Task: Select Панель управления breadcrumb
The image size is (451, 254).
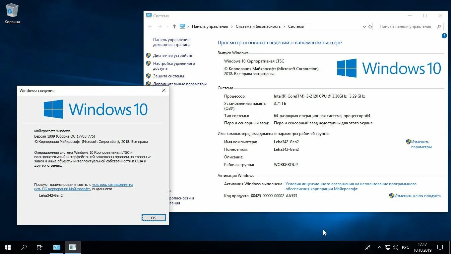Action: click(210, 26)
